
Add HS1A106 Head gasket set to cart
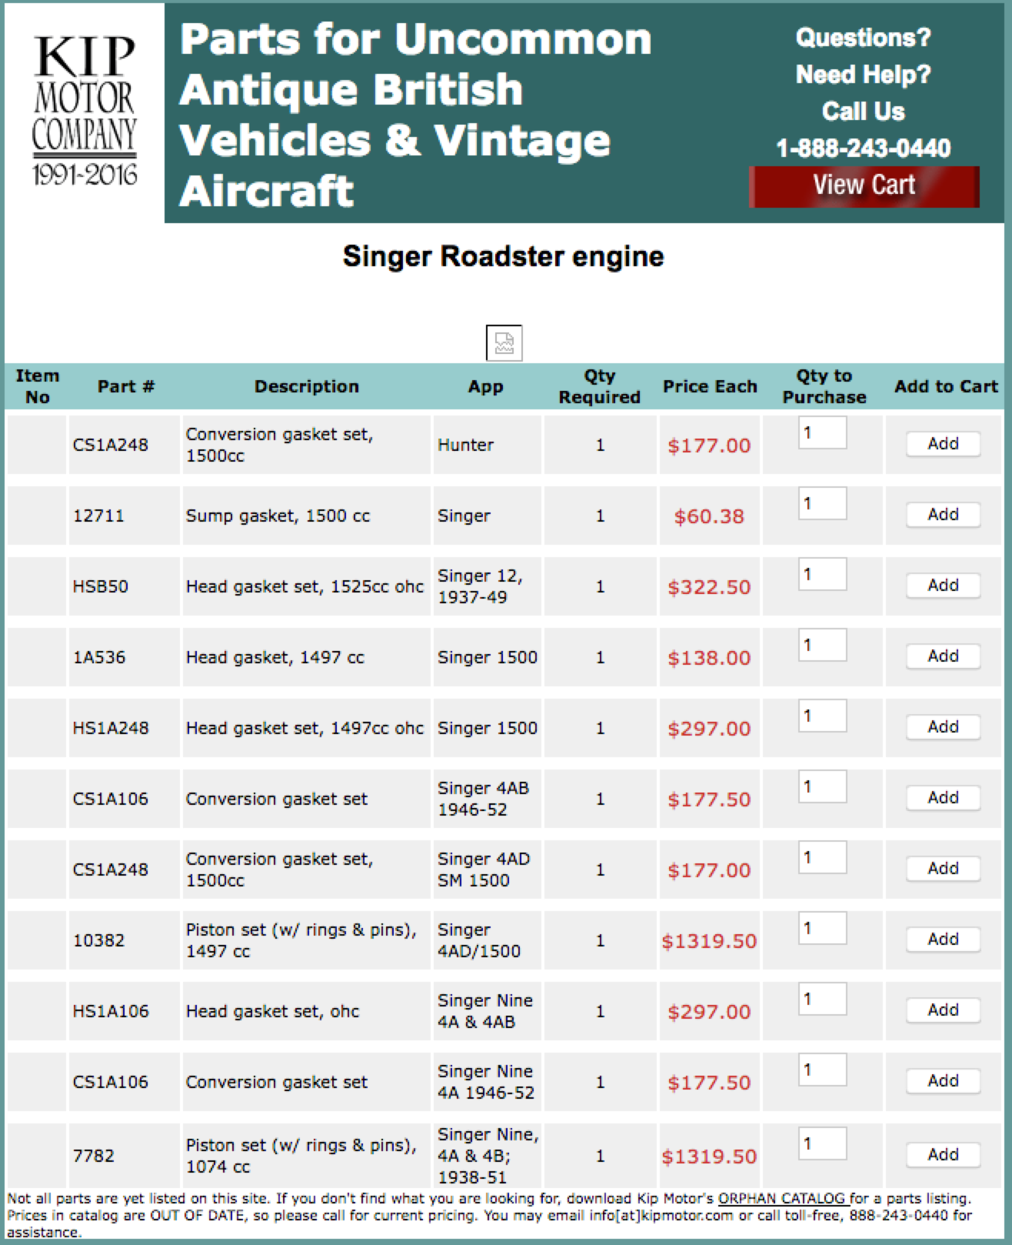click(943, 1010)
